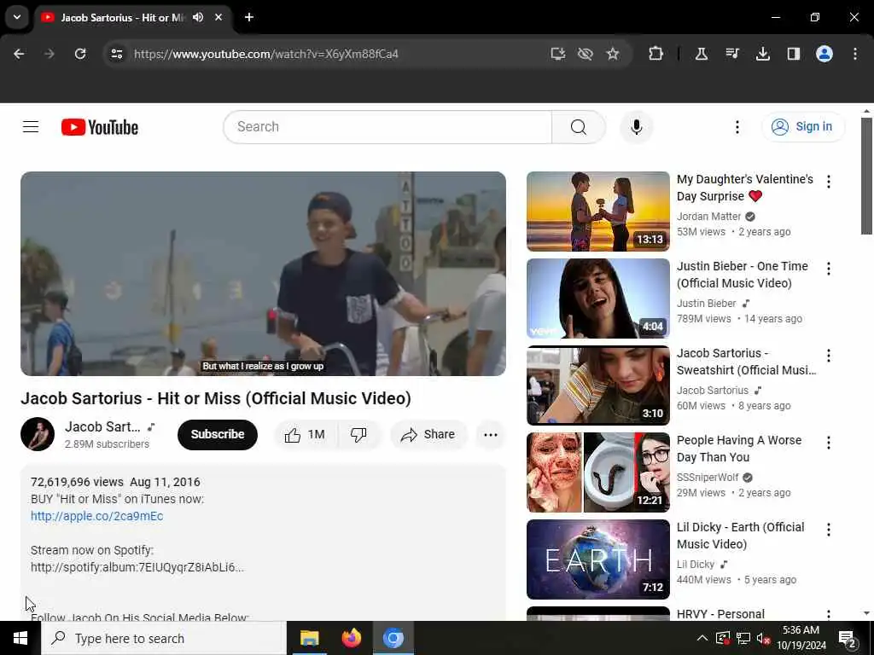Screen dimensions: 874x655
Task: Show hidden system tray icons chevron
Action: [x=702, y=638]
